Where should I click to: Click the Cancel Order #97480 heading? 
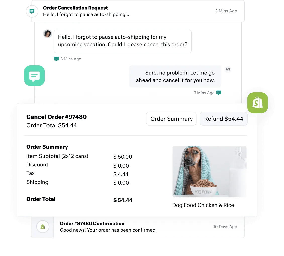(x=57, y=117)
